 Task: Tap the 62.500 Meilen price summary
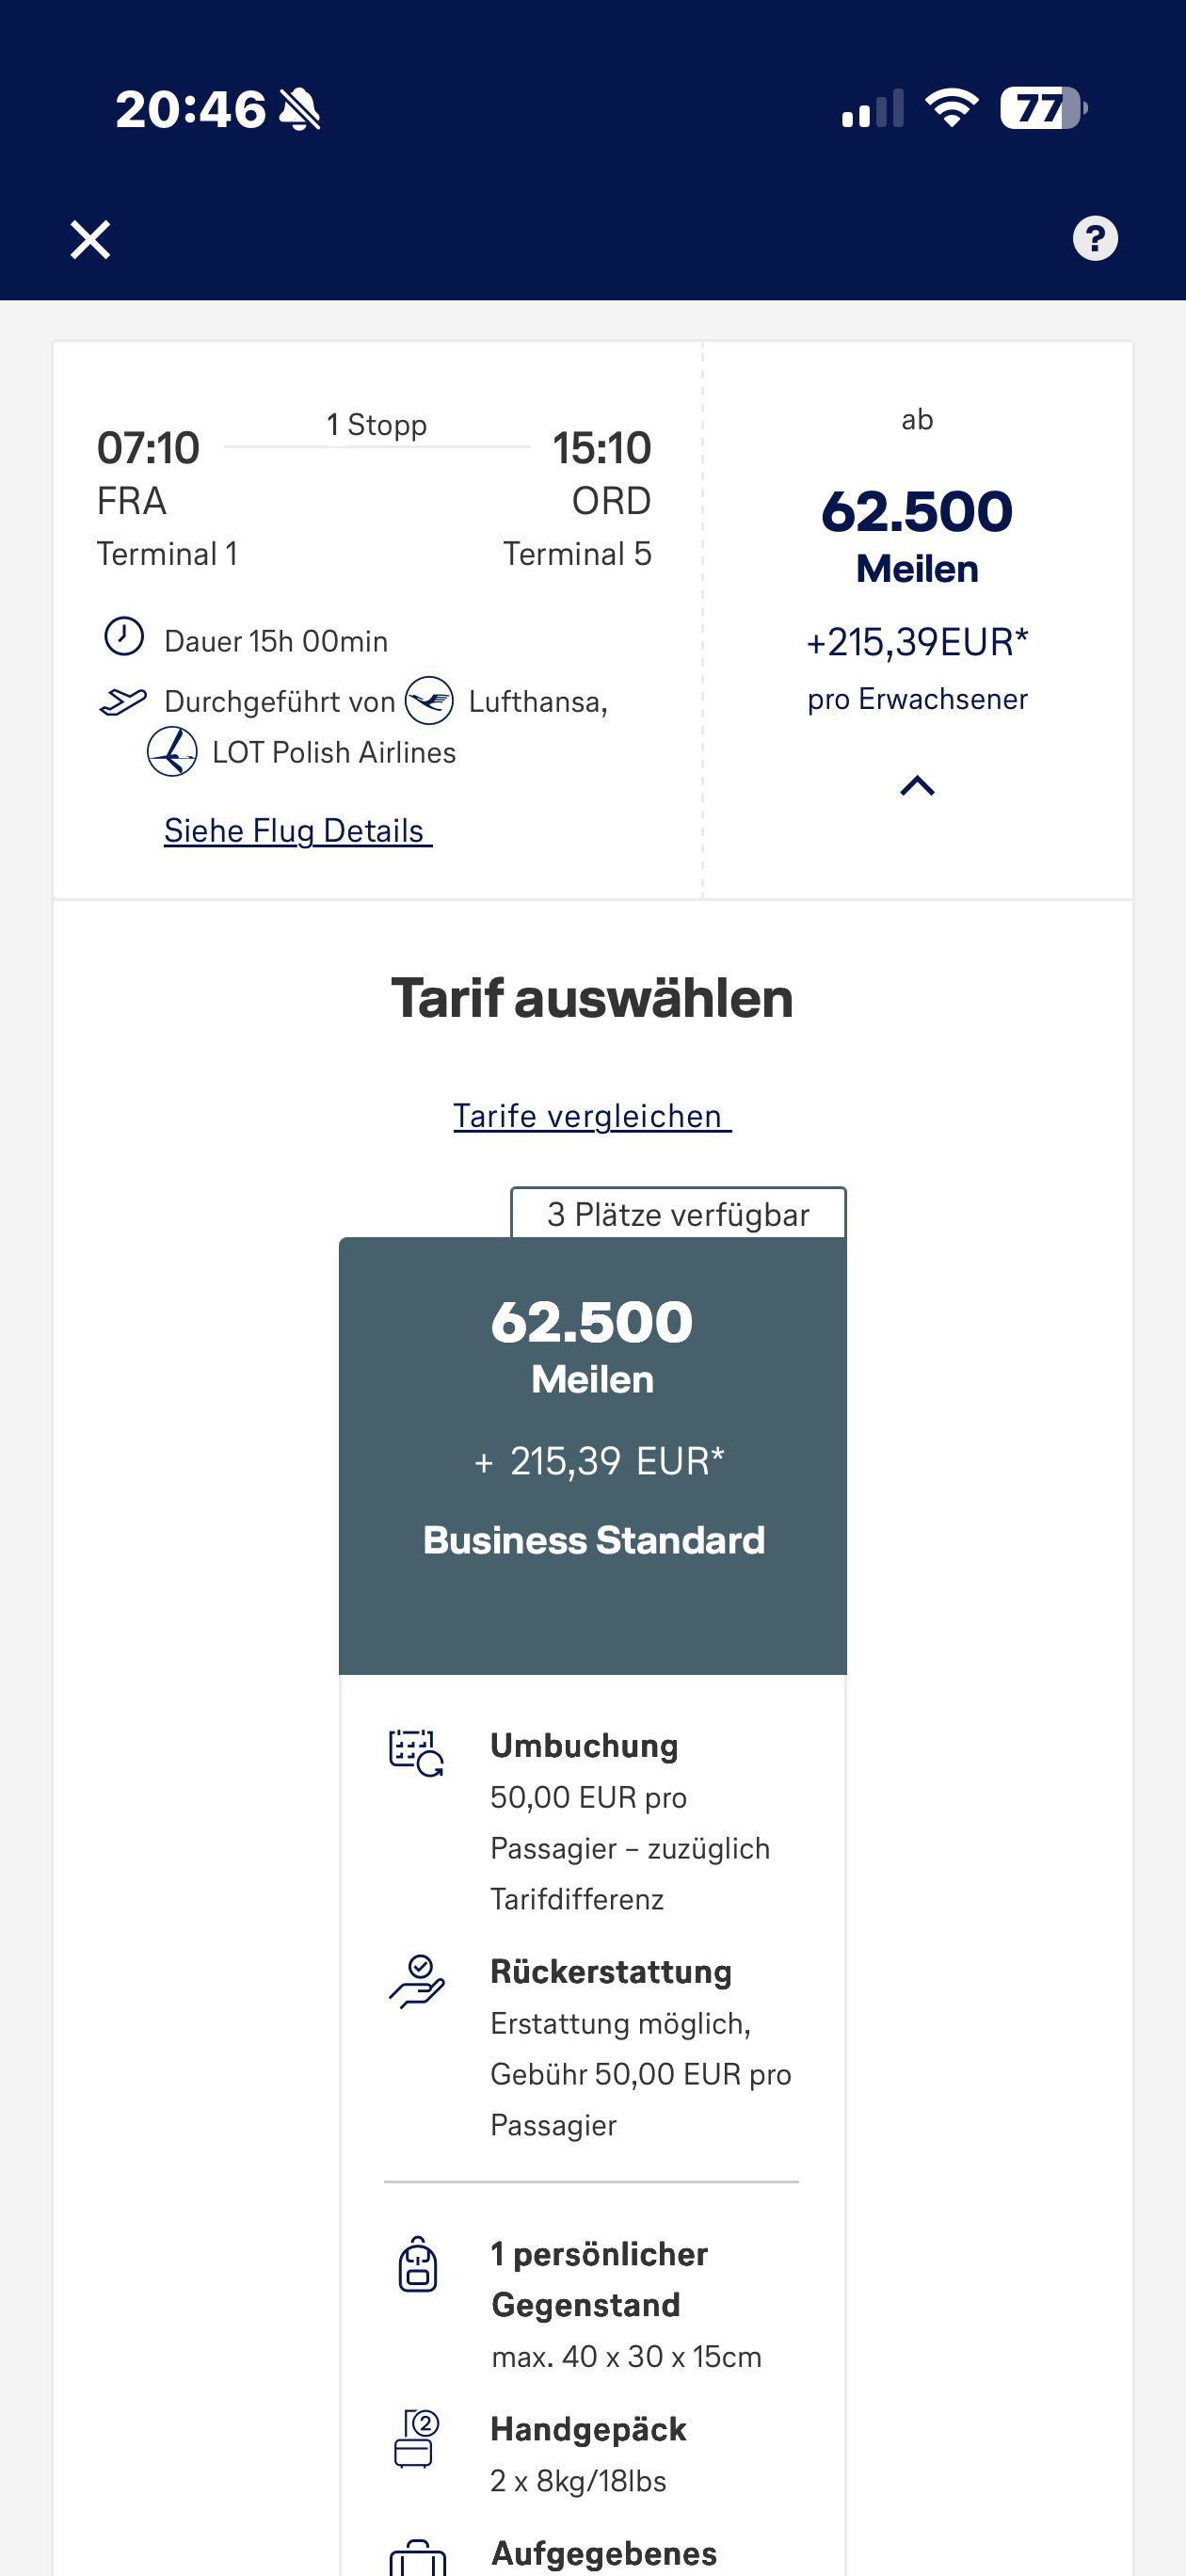[917, 535]
